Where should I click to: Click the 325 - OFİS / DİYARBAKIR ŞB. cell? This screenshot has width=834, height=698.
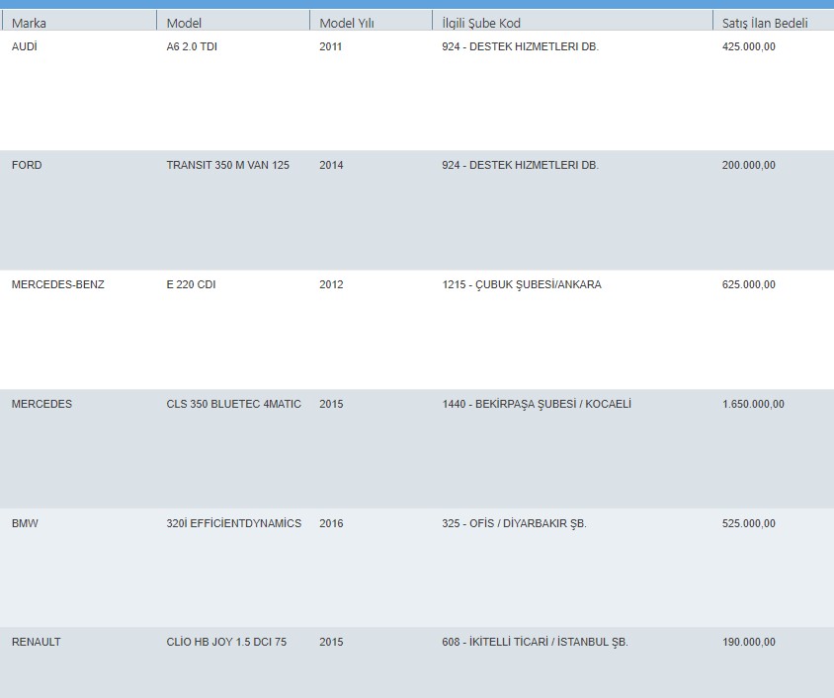(x=514, y=523)
